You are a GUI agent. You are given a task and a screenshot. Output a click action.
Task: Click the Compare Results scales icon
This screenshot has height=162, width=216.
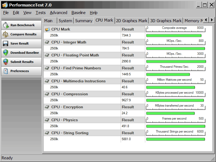6,34
